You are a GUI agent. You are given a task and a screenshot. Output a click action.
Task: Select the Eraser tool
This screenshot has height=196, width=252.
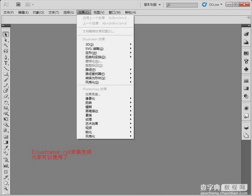[x=6, y=96]
